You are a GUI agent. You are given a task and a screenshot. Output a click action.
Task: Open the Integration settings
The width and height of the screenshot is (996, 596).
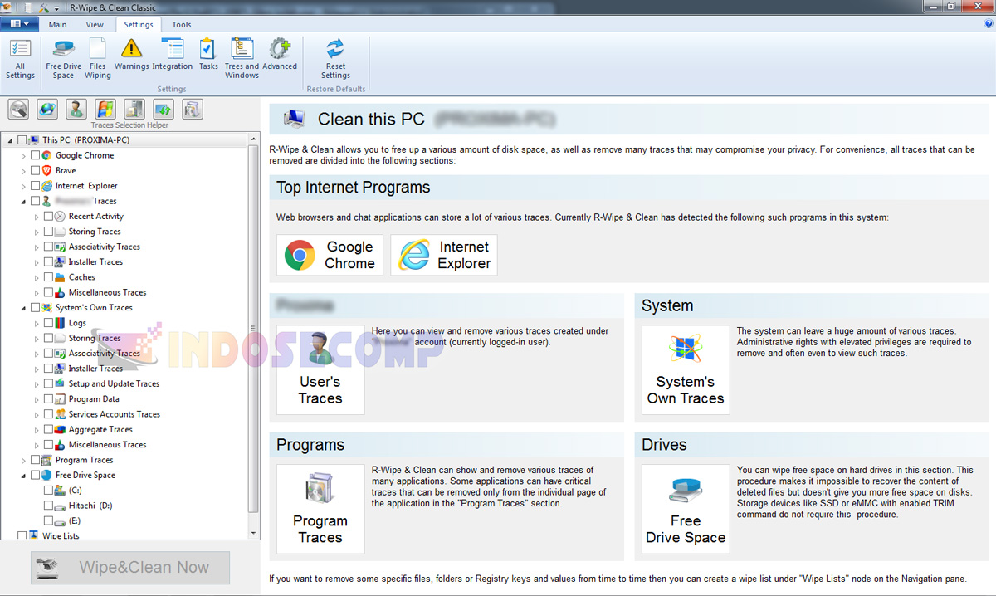click(x=173, y=55)
